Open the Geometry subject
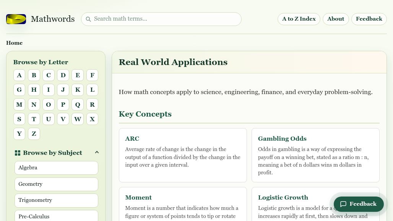Screen dimensions: 393x221 pyautogui.click(x=56, y=184)
